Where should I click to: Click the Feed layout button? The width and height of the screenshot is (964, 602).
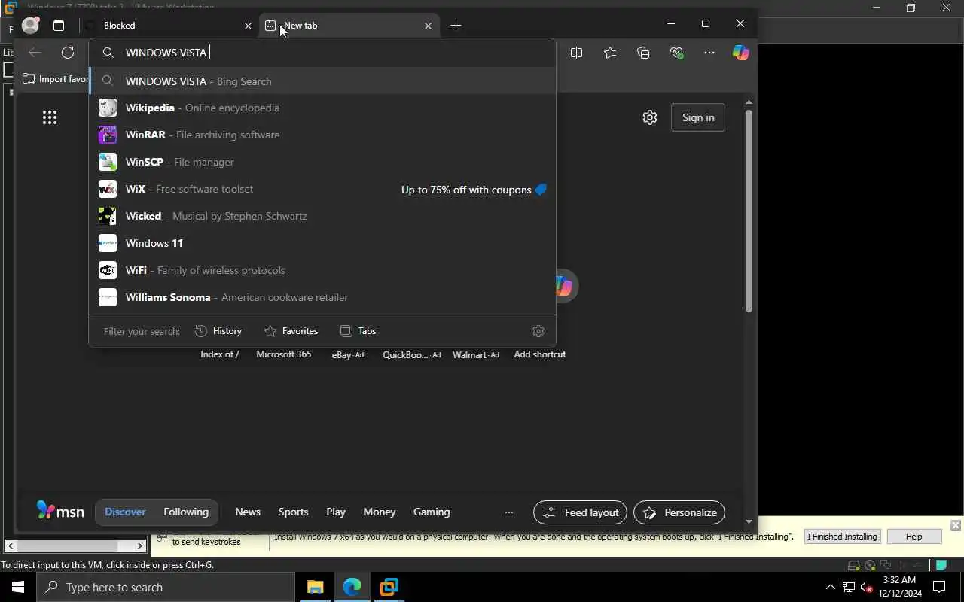point(580,512)
